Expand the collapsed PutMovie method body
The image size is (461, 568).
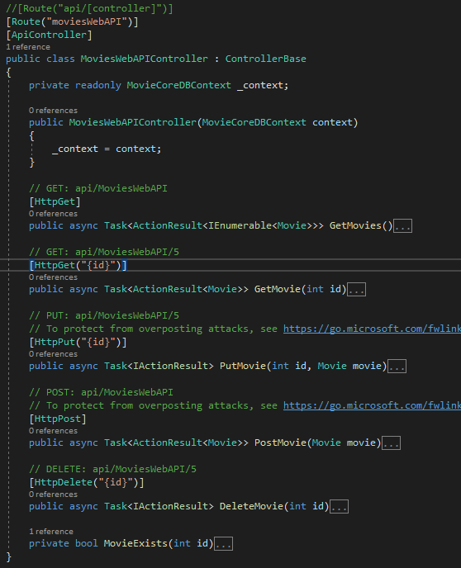click(x=397, y=367)
